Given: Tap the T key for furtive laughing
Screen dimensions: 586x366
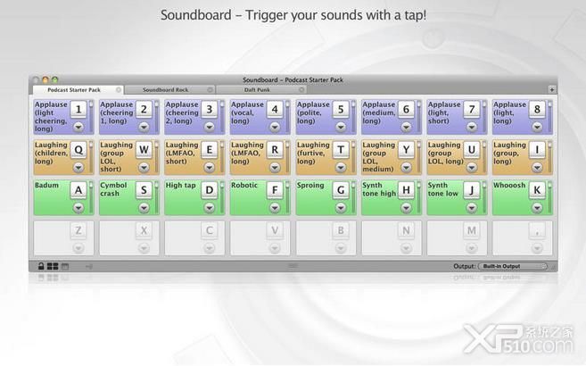Looking at the screenshot, I should [x=341, y=150].
